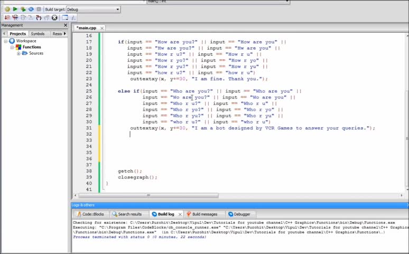Select the Functions project item
The image size is (409, 254).
(x=32, y=47)
